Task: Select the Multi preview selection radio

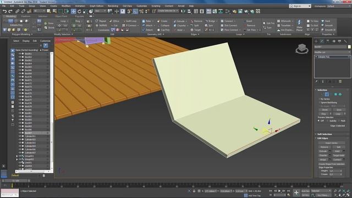Action: (339, 121)
